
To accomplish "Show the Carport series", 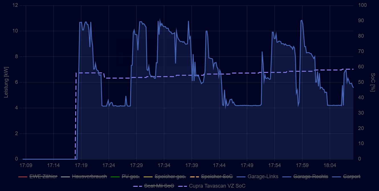I will point(346,176).
